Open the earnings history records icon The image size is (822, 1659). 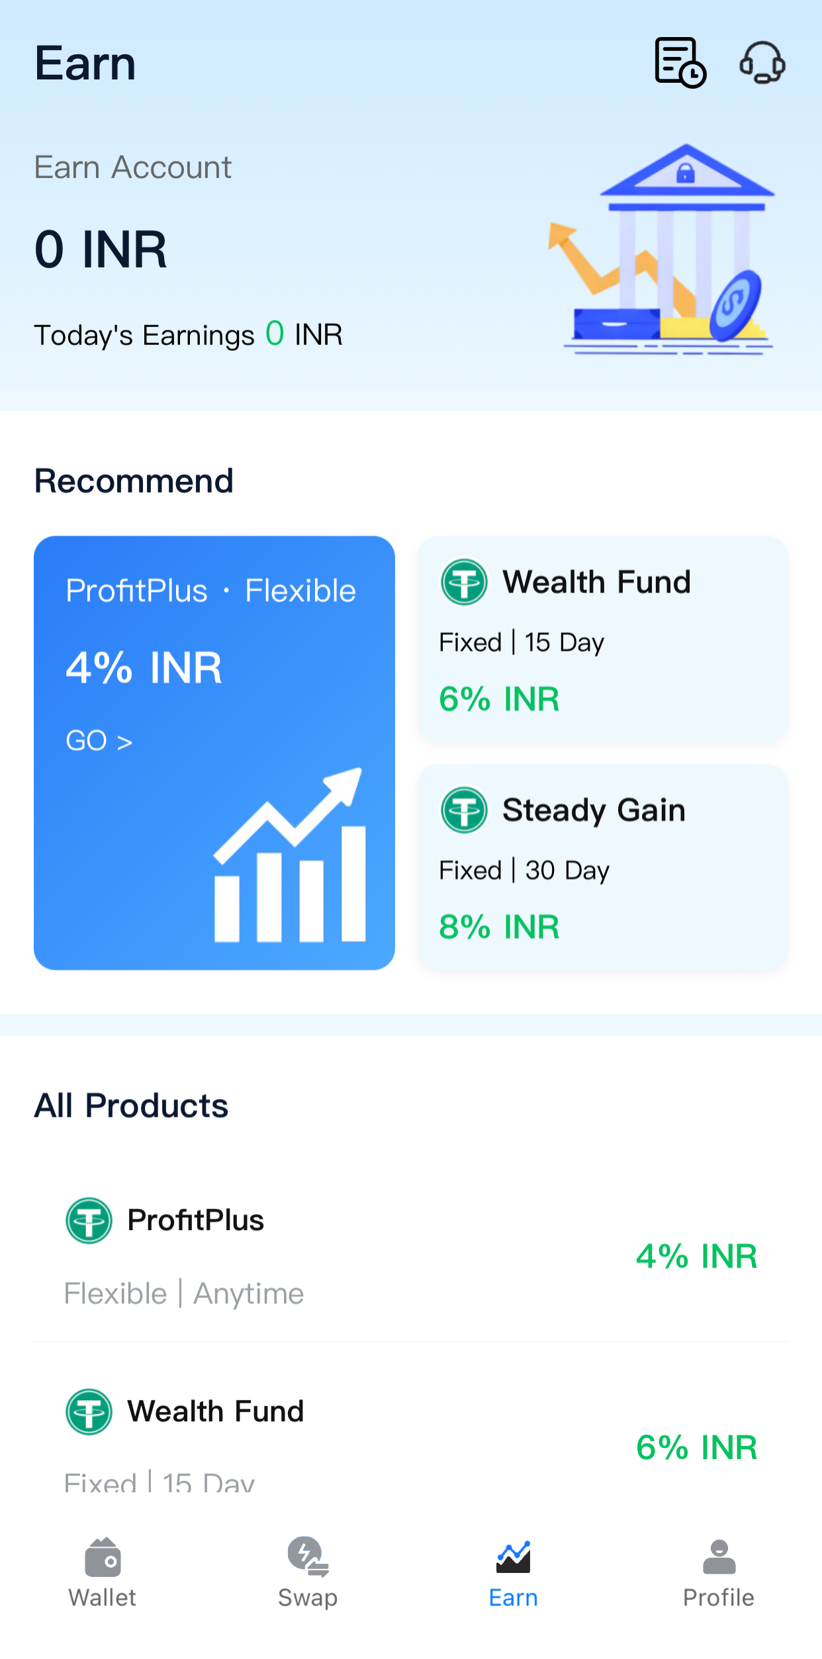pyautogui.click(x=680, y=63)
